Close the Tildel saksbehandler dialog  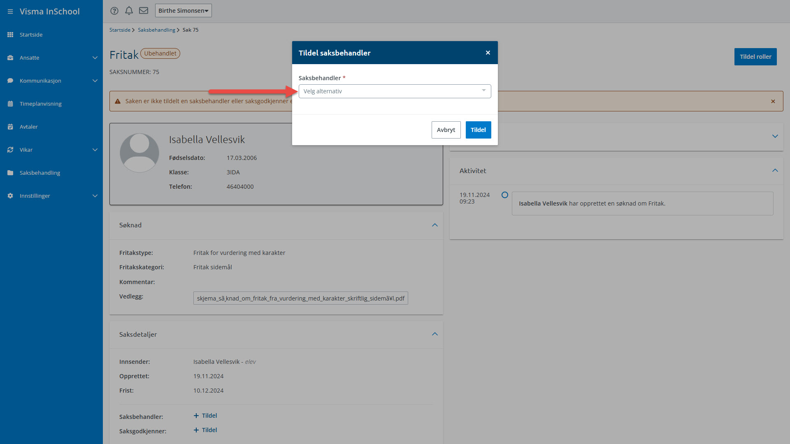coord(488,53)
